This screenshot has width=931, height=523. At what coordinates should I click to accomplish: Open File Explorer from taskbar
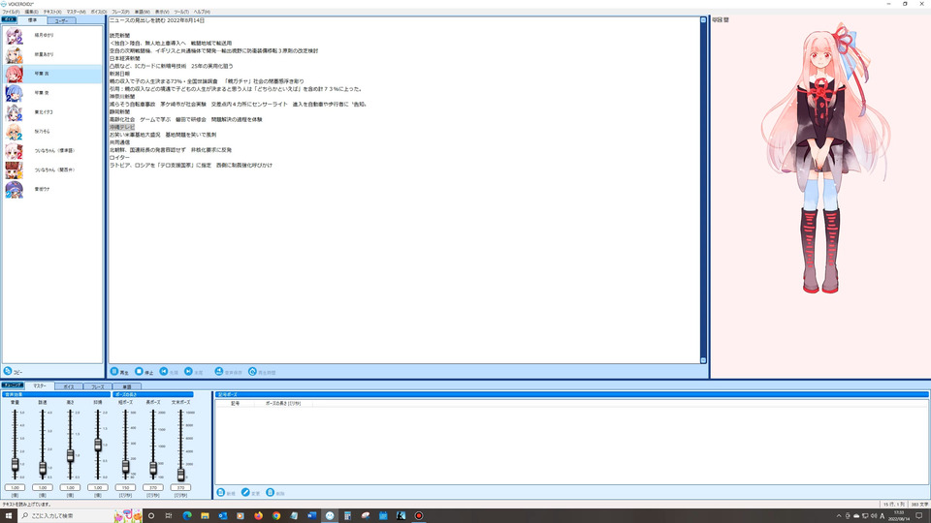coord(205,516)
